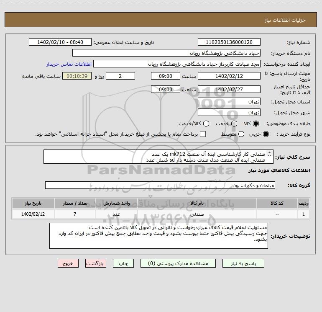Click the row number cell 1
This screenshot has height=312, width=322.
(304, 214)
